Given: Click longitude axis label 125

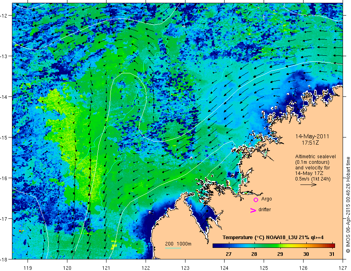Looking at the screenshot, I should tap(264, 268).
